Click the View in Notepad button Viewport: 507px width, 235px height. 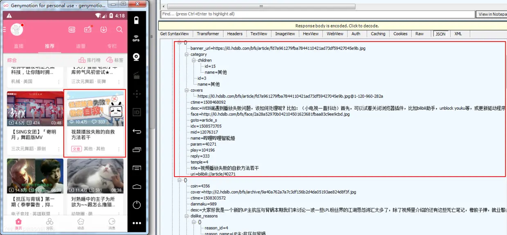tap(493, 14)
